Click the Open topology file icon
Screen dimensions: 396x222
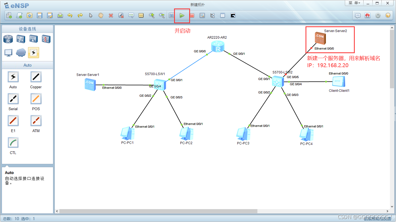point(29,15)
